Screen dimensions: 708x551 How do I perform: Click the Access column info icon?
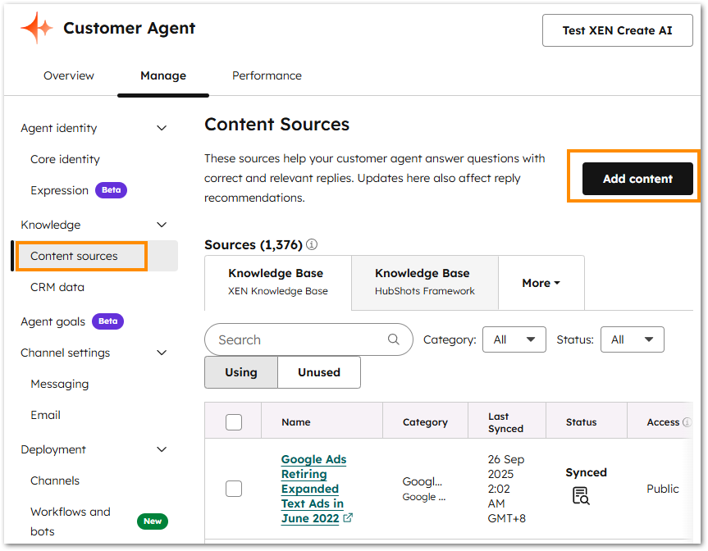[687, 421]
